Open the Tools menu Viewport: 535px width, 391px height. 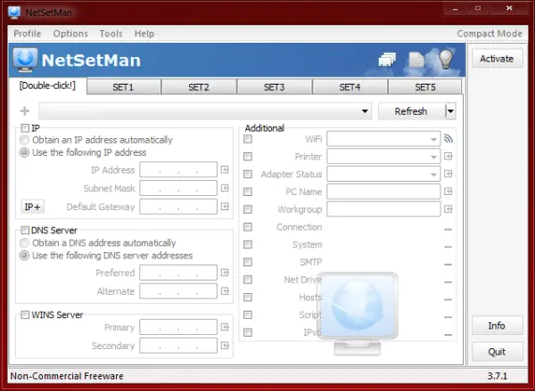point(111,34)
